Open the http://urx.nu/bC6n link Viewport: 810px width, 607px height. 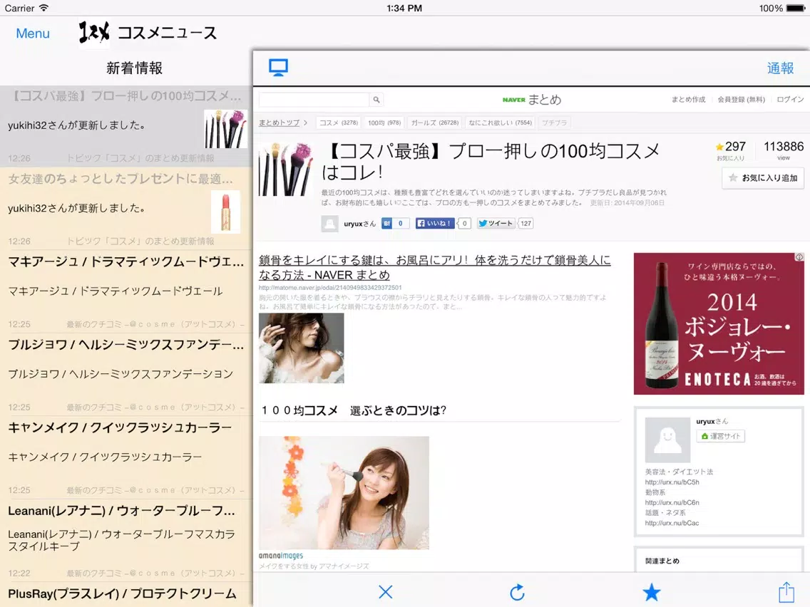[672, 502]
